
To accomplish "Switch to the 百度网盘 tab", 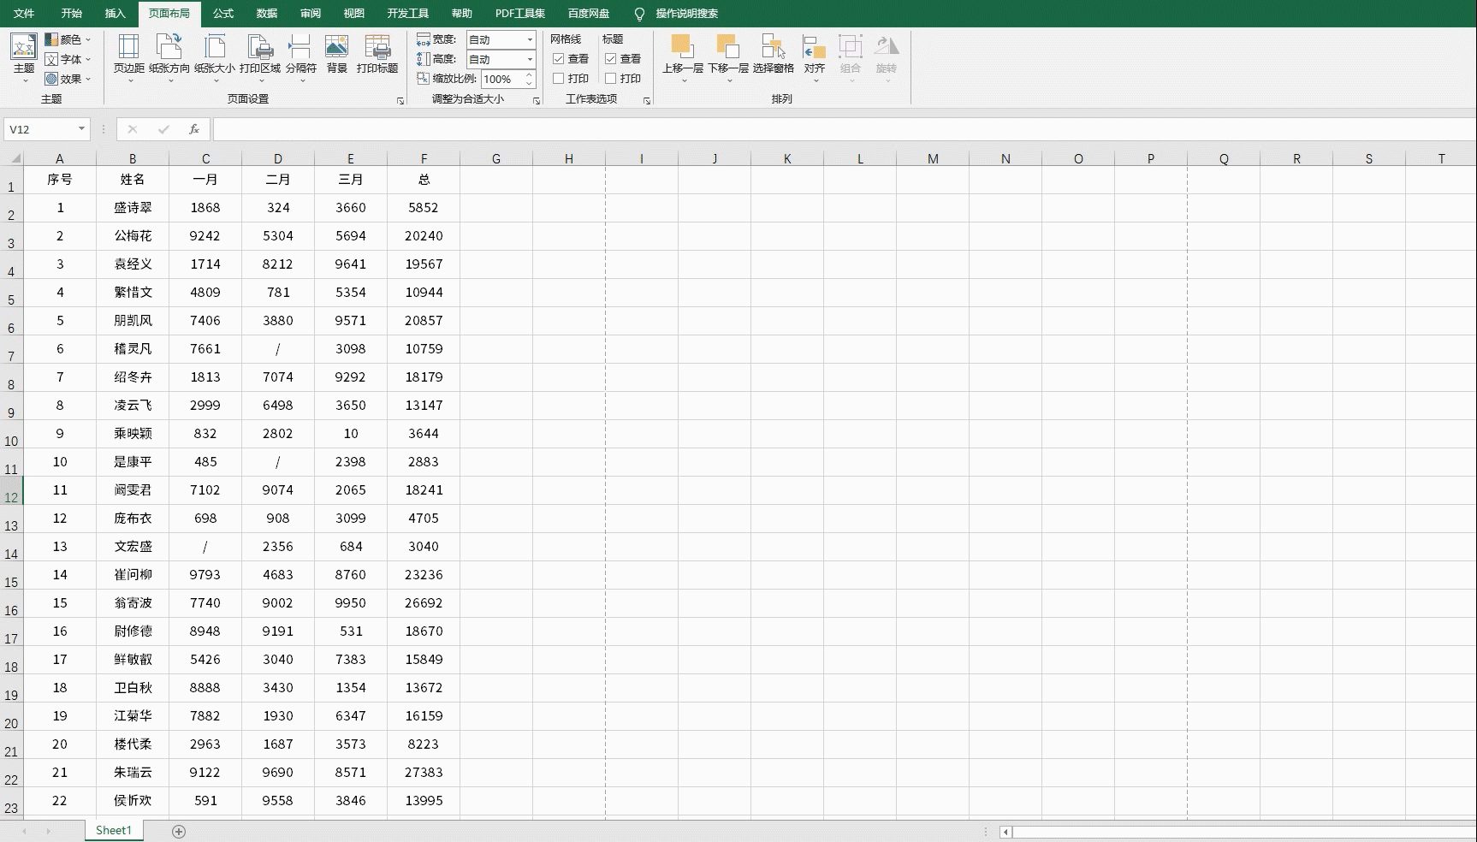I will click(x=589, y=14).
